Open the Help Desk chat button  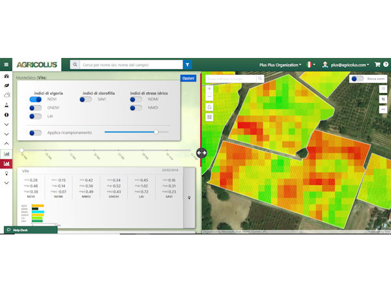click(31, 230)
